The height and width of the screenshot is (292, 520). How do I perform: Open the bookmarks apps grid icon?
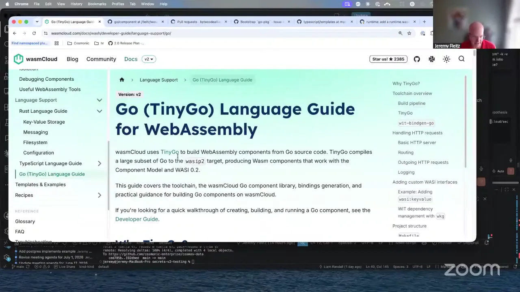click(x=56, y=43)
